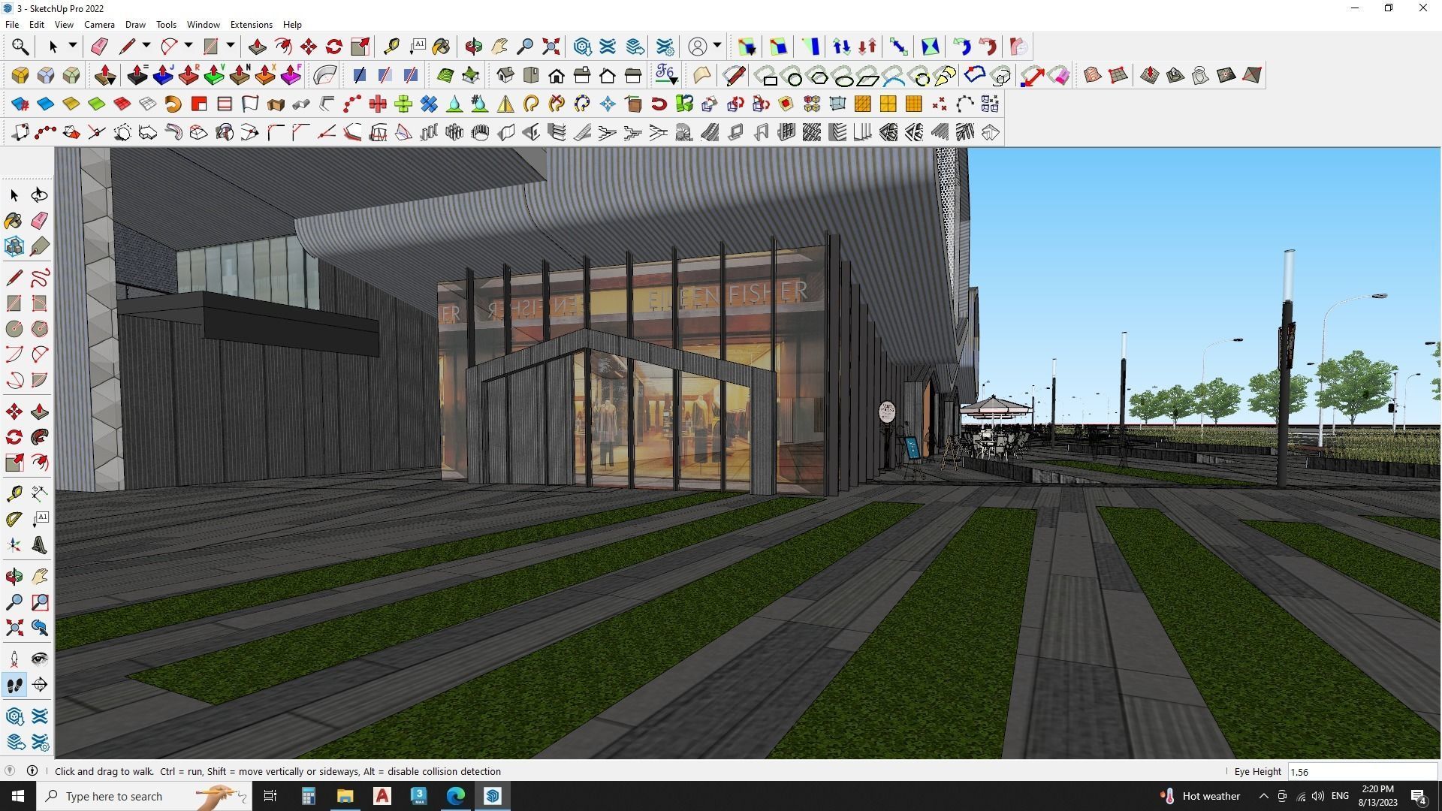
Task: Click the Iso view house icon
Action: point(505,75)
